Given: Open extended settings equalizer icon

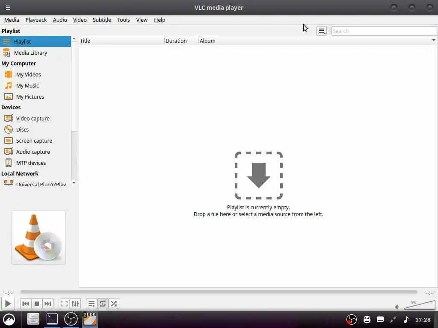Looking at the screenshot, I should pos(75,304).
